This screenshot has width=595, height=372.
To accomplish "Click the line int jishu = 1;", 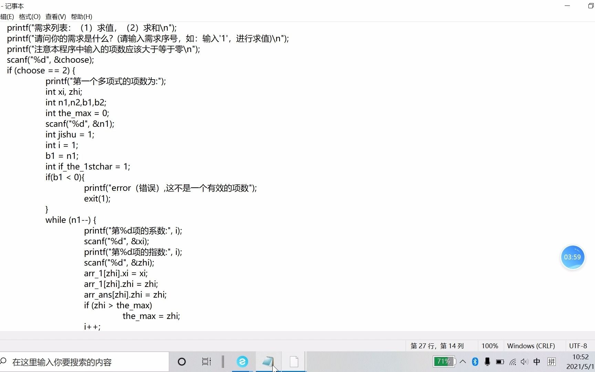I will click(x=70, y=134).
